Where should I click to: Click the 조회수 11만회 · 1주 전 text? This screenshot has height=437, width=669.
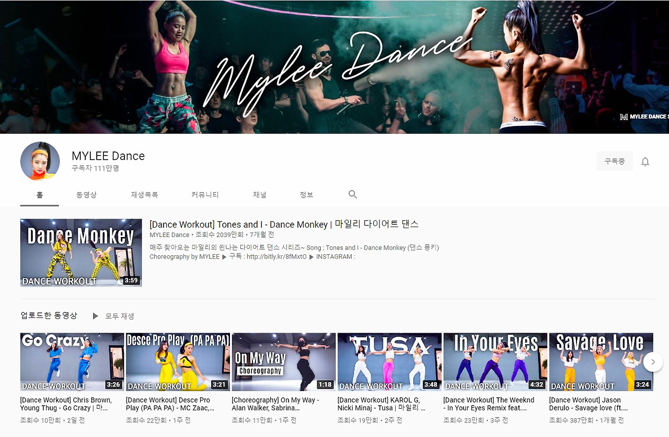pos(264,420)
